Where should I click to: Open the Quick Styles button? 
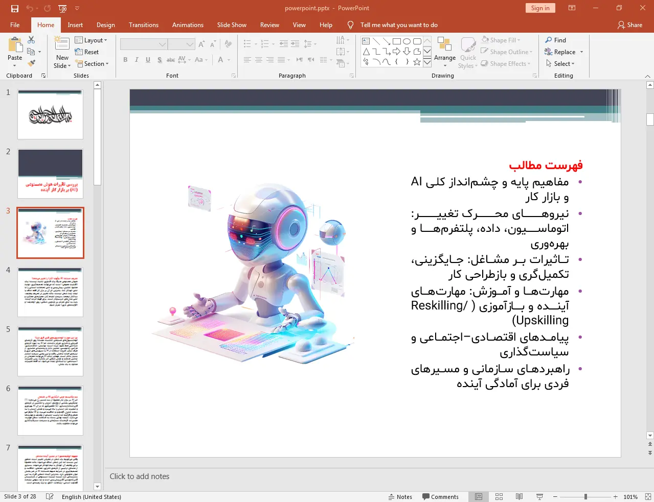click(468, 53)
